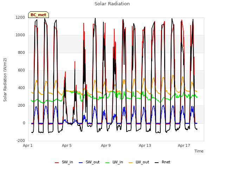225x169 pixels.
Task: Click the 0 y-axis tick label
Action: [x=24, y=123]
